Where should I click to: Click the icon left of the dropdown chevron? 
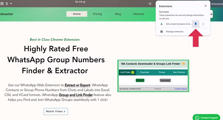(7, 3)
